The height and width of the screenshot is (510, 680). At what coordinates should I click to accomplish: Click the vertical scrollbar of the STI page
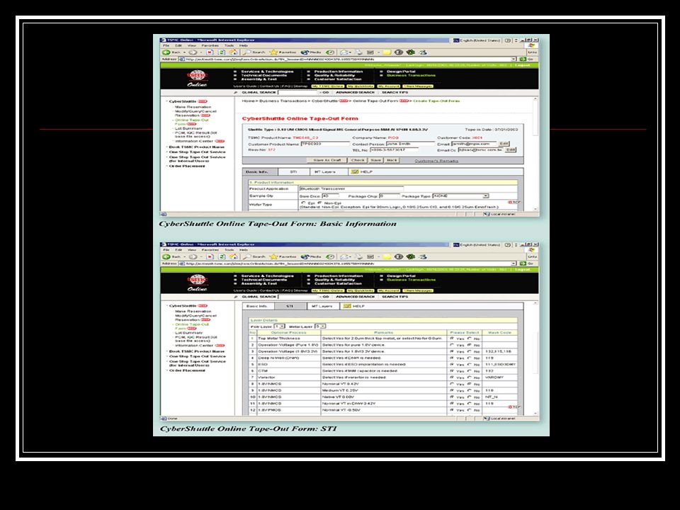(536, 358)
